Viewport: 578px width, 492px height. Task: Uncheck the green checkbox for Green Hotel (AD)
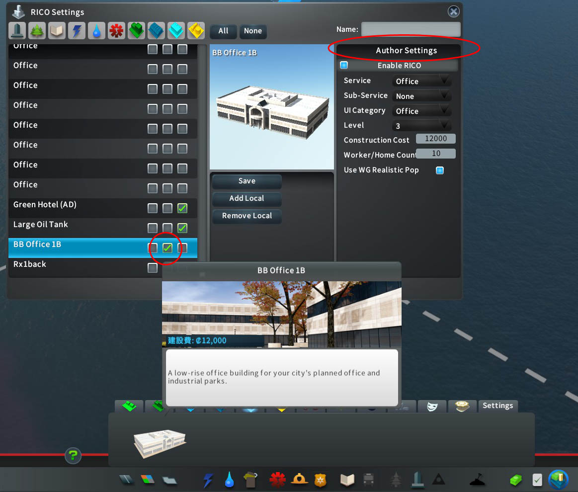pyautogui.click(x=182, y=208)
